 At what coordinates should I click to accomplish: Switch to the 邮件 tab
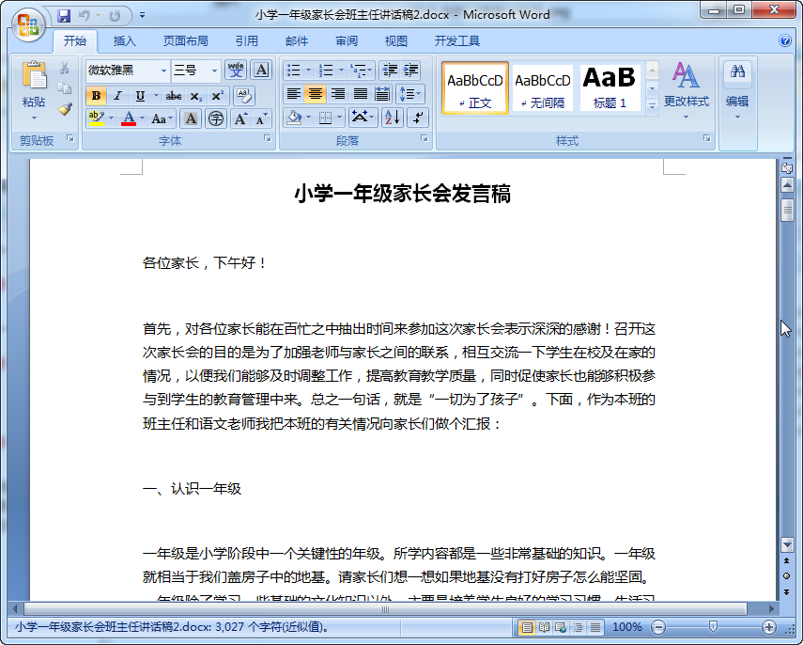click(x=297, y=41)
